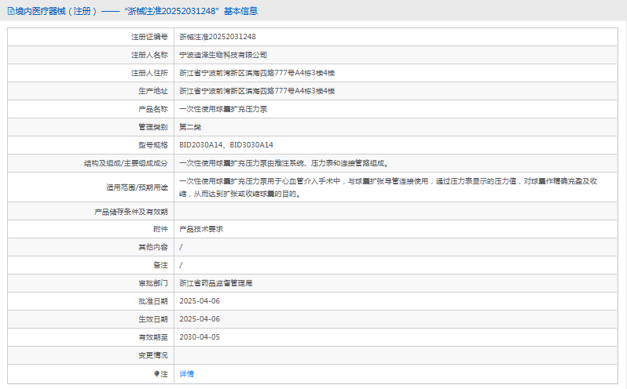Select registrant name 宁波迪泽生物科技有限公司
The width and height of the screenshot is (627, 389).
tap(223, 55)
